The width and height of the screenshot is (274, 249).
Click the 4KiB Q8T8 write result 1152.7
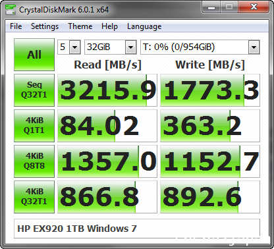click(210, 161)
